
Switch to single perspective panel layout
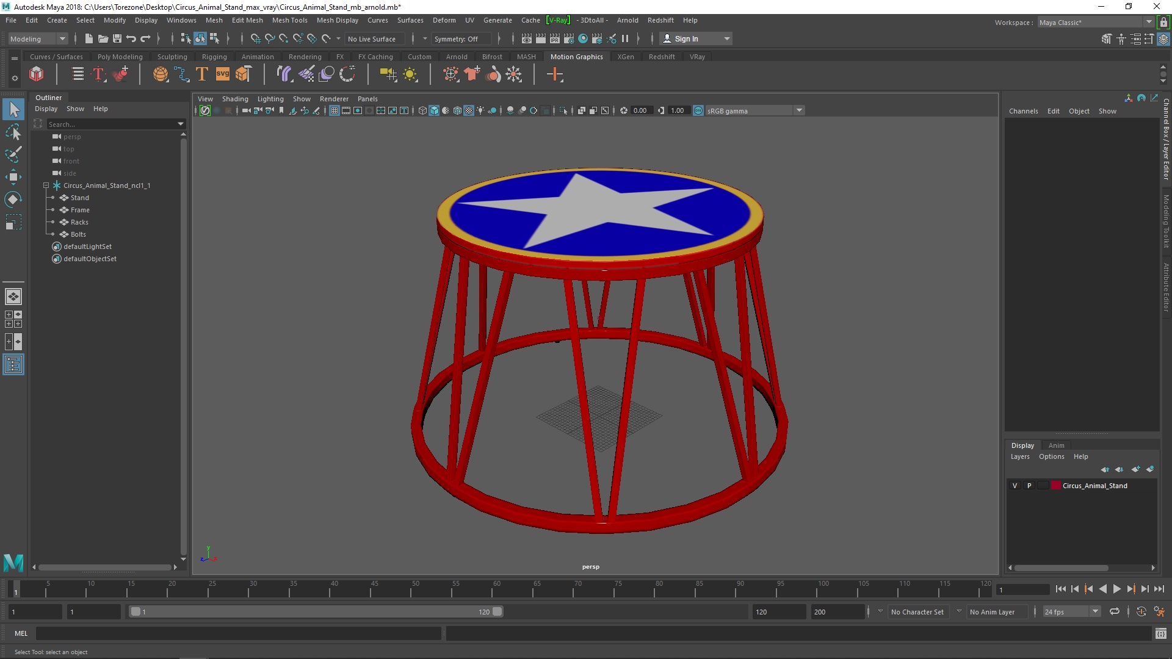pyautogui.click(x=13, y=297)
